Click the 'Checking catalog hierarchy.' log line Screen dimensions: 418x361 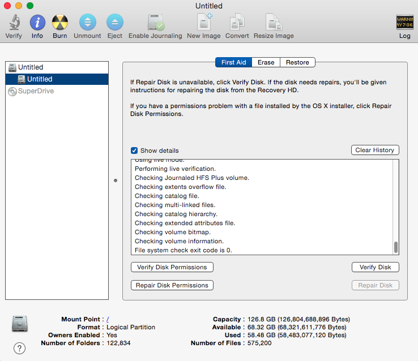coord(176,214)
